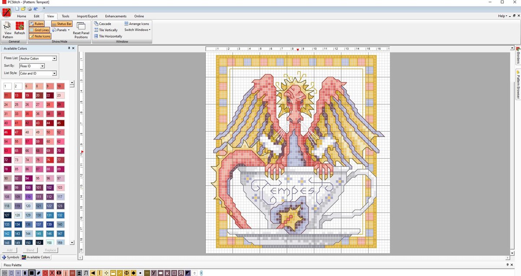Viewport: 521px width, 276px height.
Task: Toggle auto-hide pin on Floss Palette panel
Action: pyautogui.click(x=508, y=265)
